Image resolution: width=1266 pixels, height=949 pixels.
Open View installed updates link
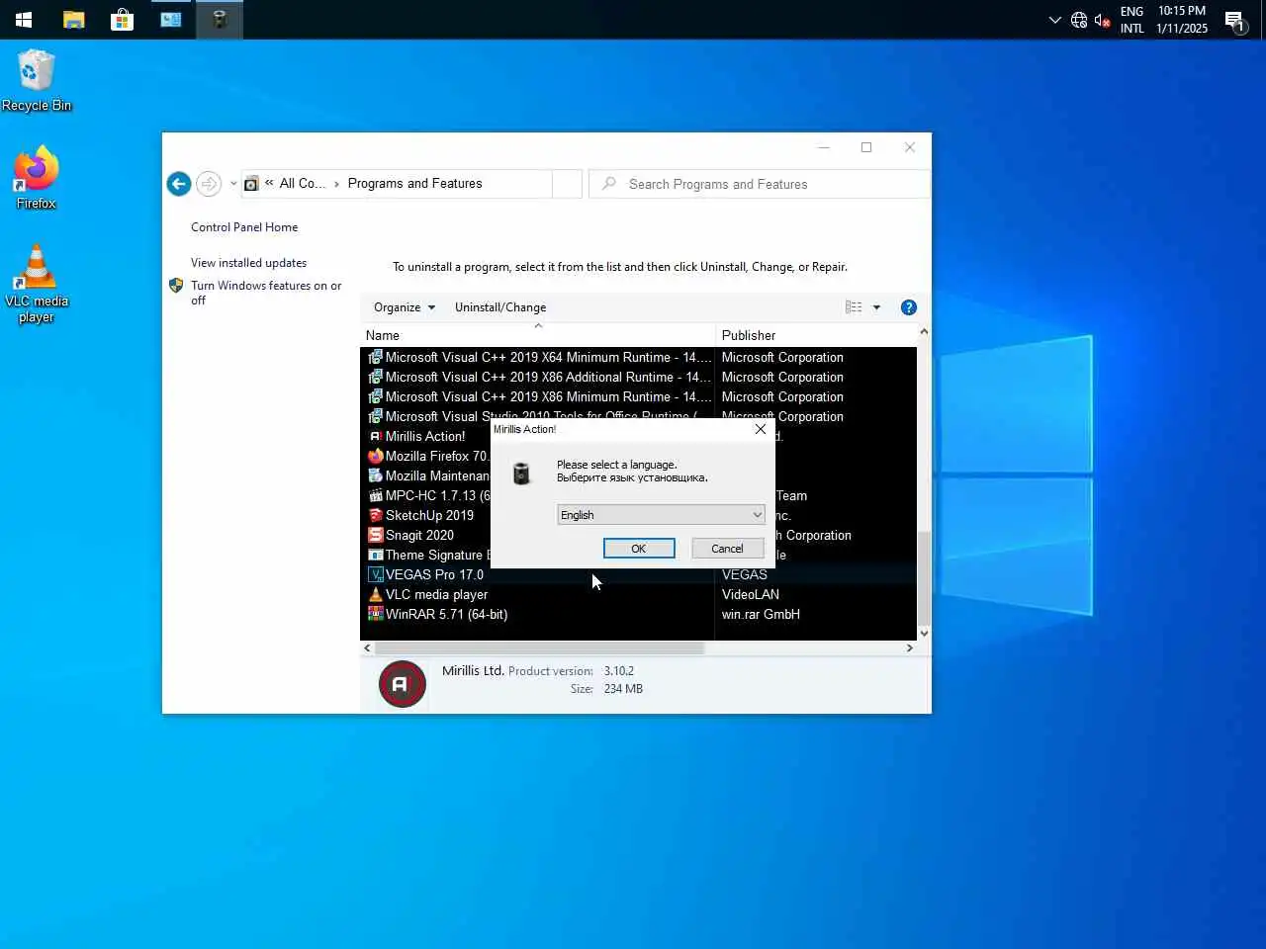click(x=248, y=263)
